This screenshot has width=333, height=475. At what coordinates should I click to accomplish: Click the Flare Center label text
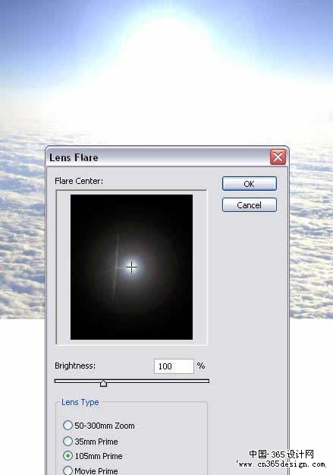tap(79, 181)
